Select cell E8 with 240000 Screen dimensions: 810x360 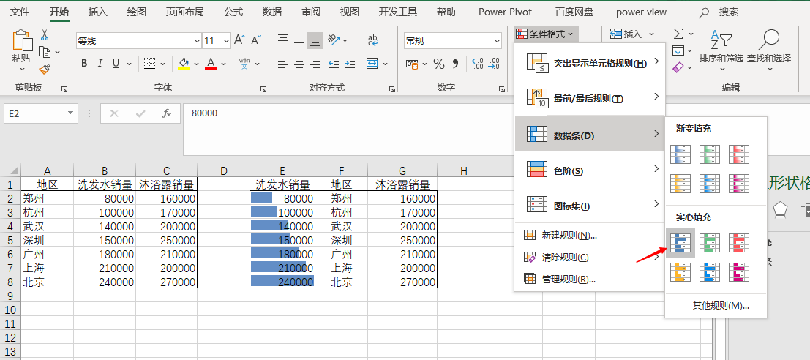[x=282, y=282]
